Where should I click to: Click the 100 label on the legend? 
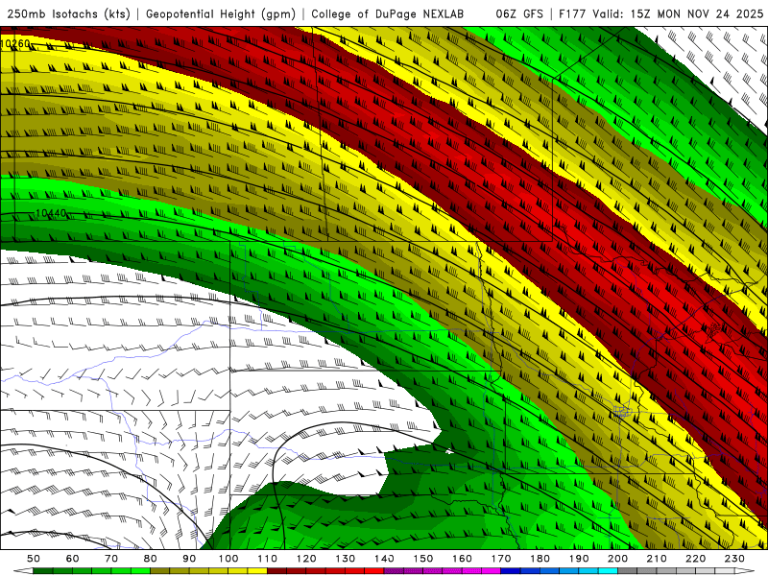tap(228, 559)
